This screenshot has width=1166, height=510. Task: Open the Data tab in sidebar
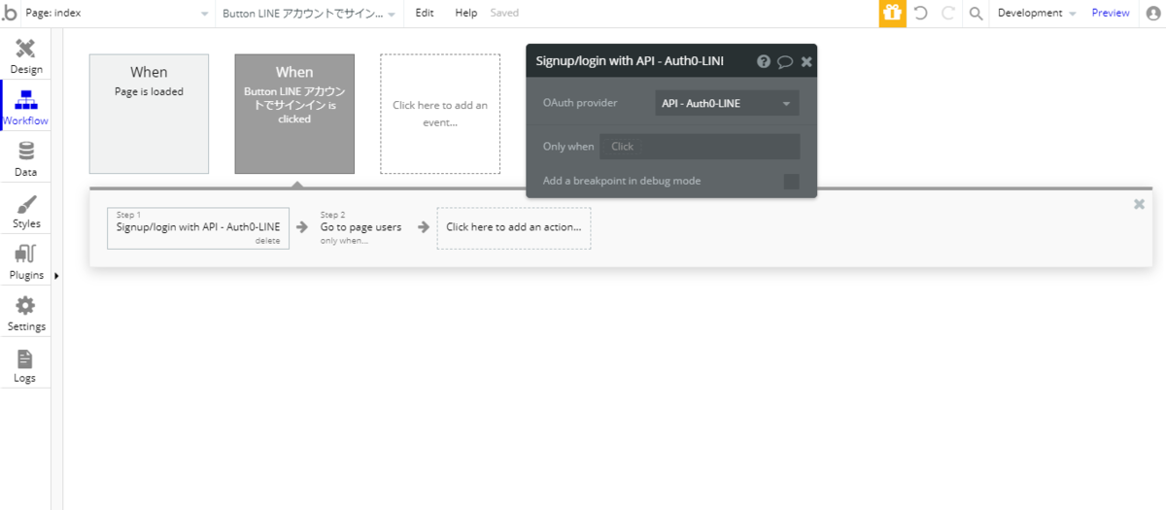click(x=26, y=159)
